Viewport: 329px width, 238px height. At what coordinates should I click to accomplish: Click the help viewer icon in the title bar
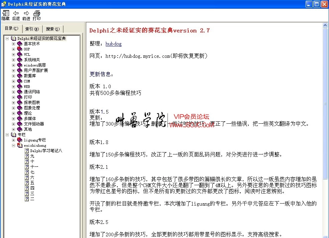3,4
